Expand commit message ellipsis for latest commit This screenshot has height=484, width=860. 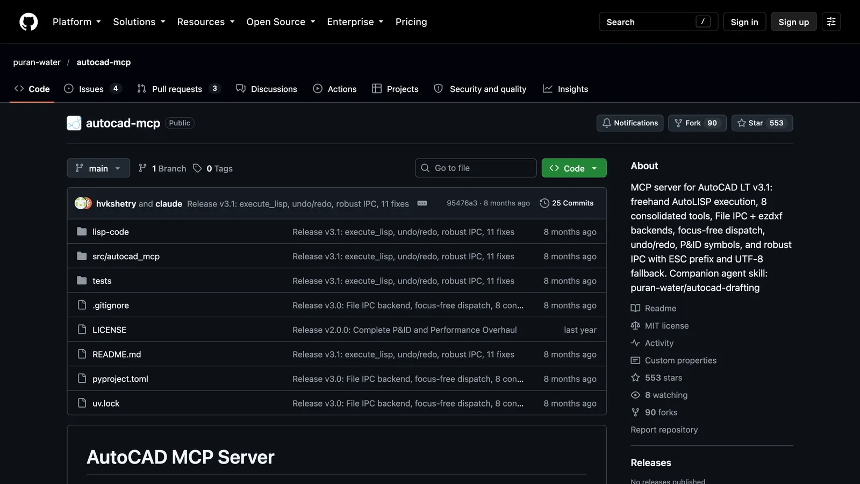422,203
